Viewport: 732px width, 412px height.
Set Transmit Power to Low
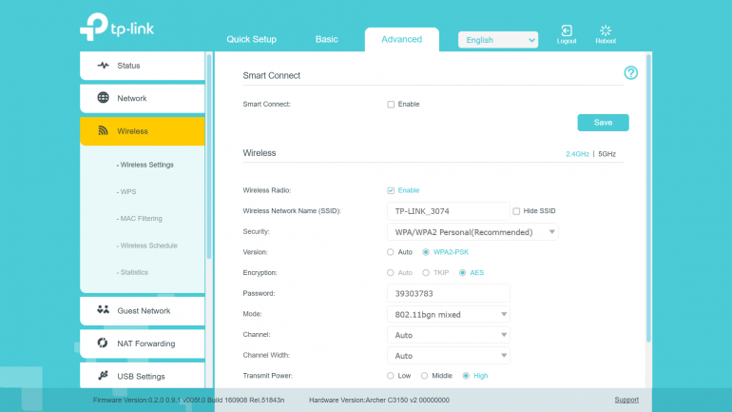(391, 376)
